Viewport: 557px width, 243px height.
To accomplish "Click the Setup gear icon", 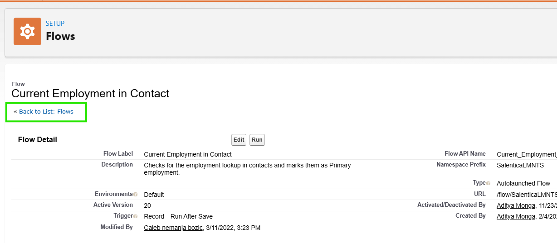I will point(27,32).
